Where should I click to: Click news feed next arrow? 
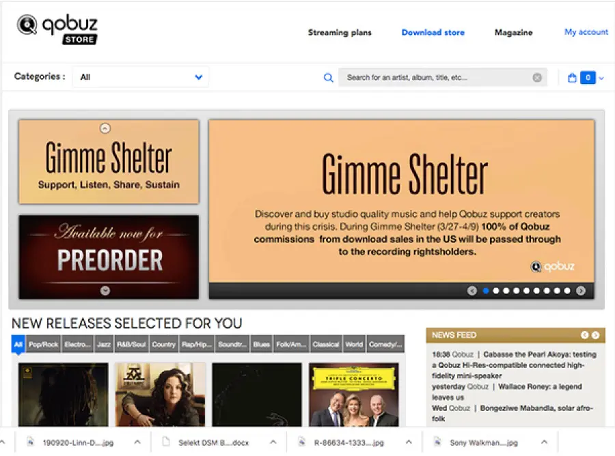click(595, 335)
